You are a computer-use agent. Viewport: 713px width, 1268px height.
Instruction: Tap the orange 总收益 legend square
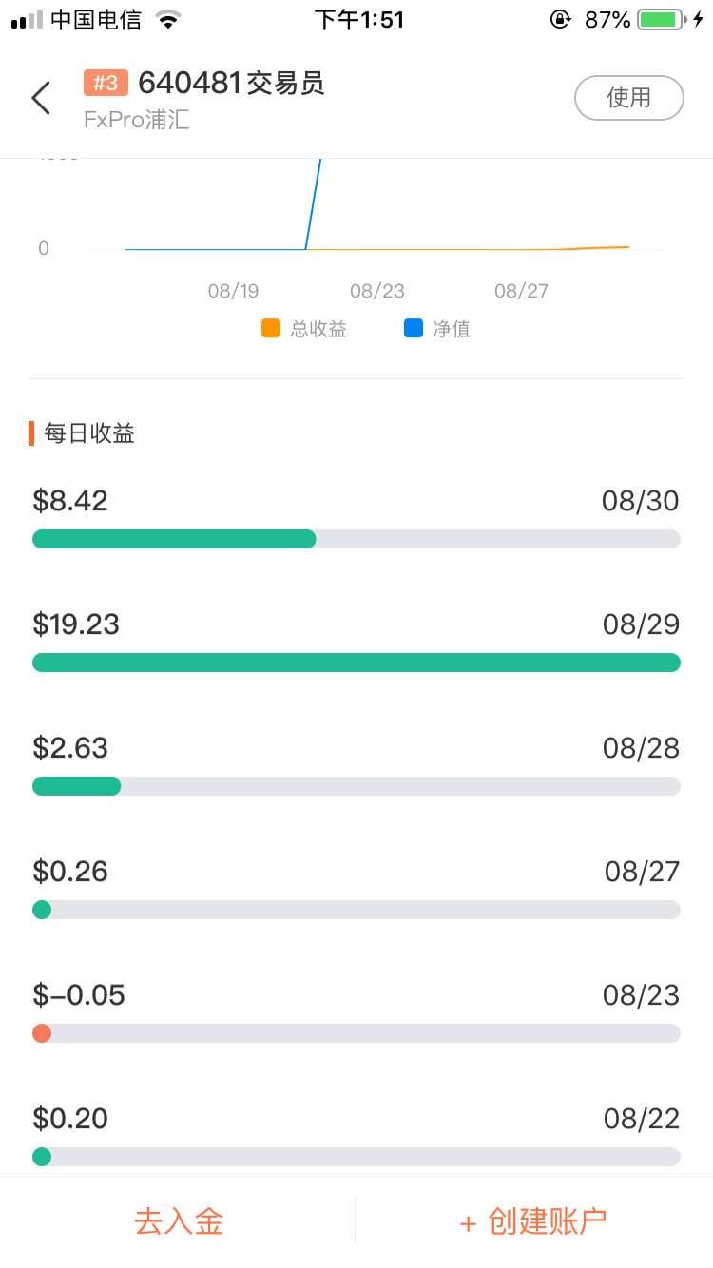pos(271,329)
